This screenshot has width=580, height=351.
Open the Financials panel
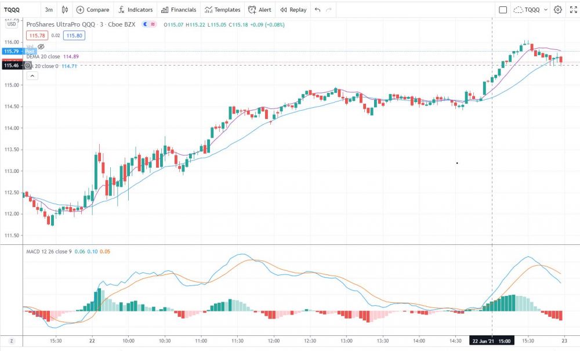click(179, 10)
